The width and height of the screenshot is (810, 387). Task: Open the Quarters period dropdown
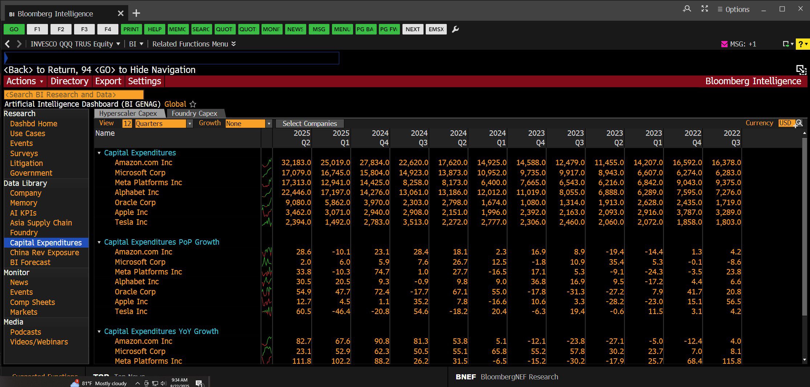pyautogui.click(x=189, y=124)
